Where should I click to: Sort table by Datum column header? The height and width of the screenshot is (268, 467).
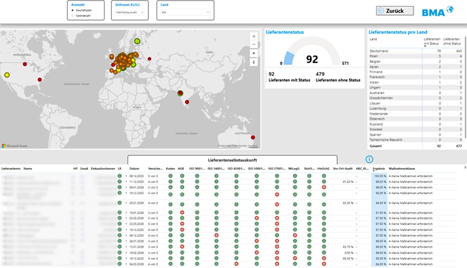[134, 169]
